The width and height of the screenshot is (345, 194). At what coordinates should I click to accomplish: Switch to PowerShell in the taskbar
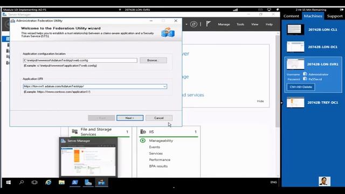coord(75,182)
